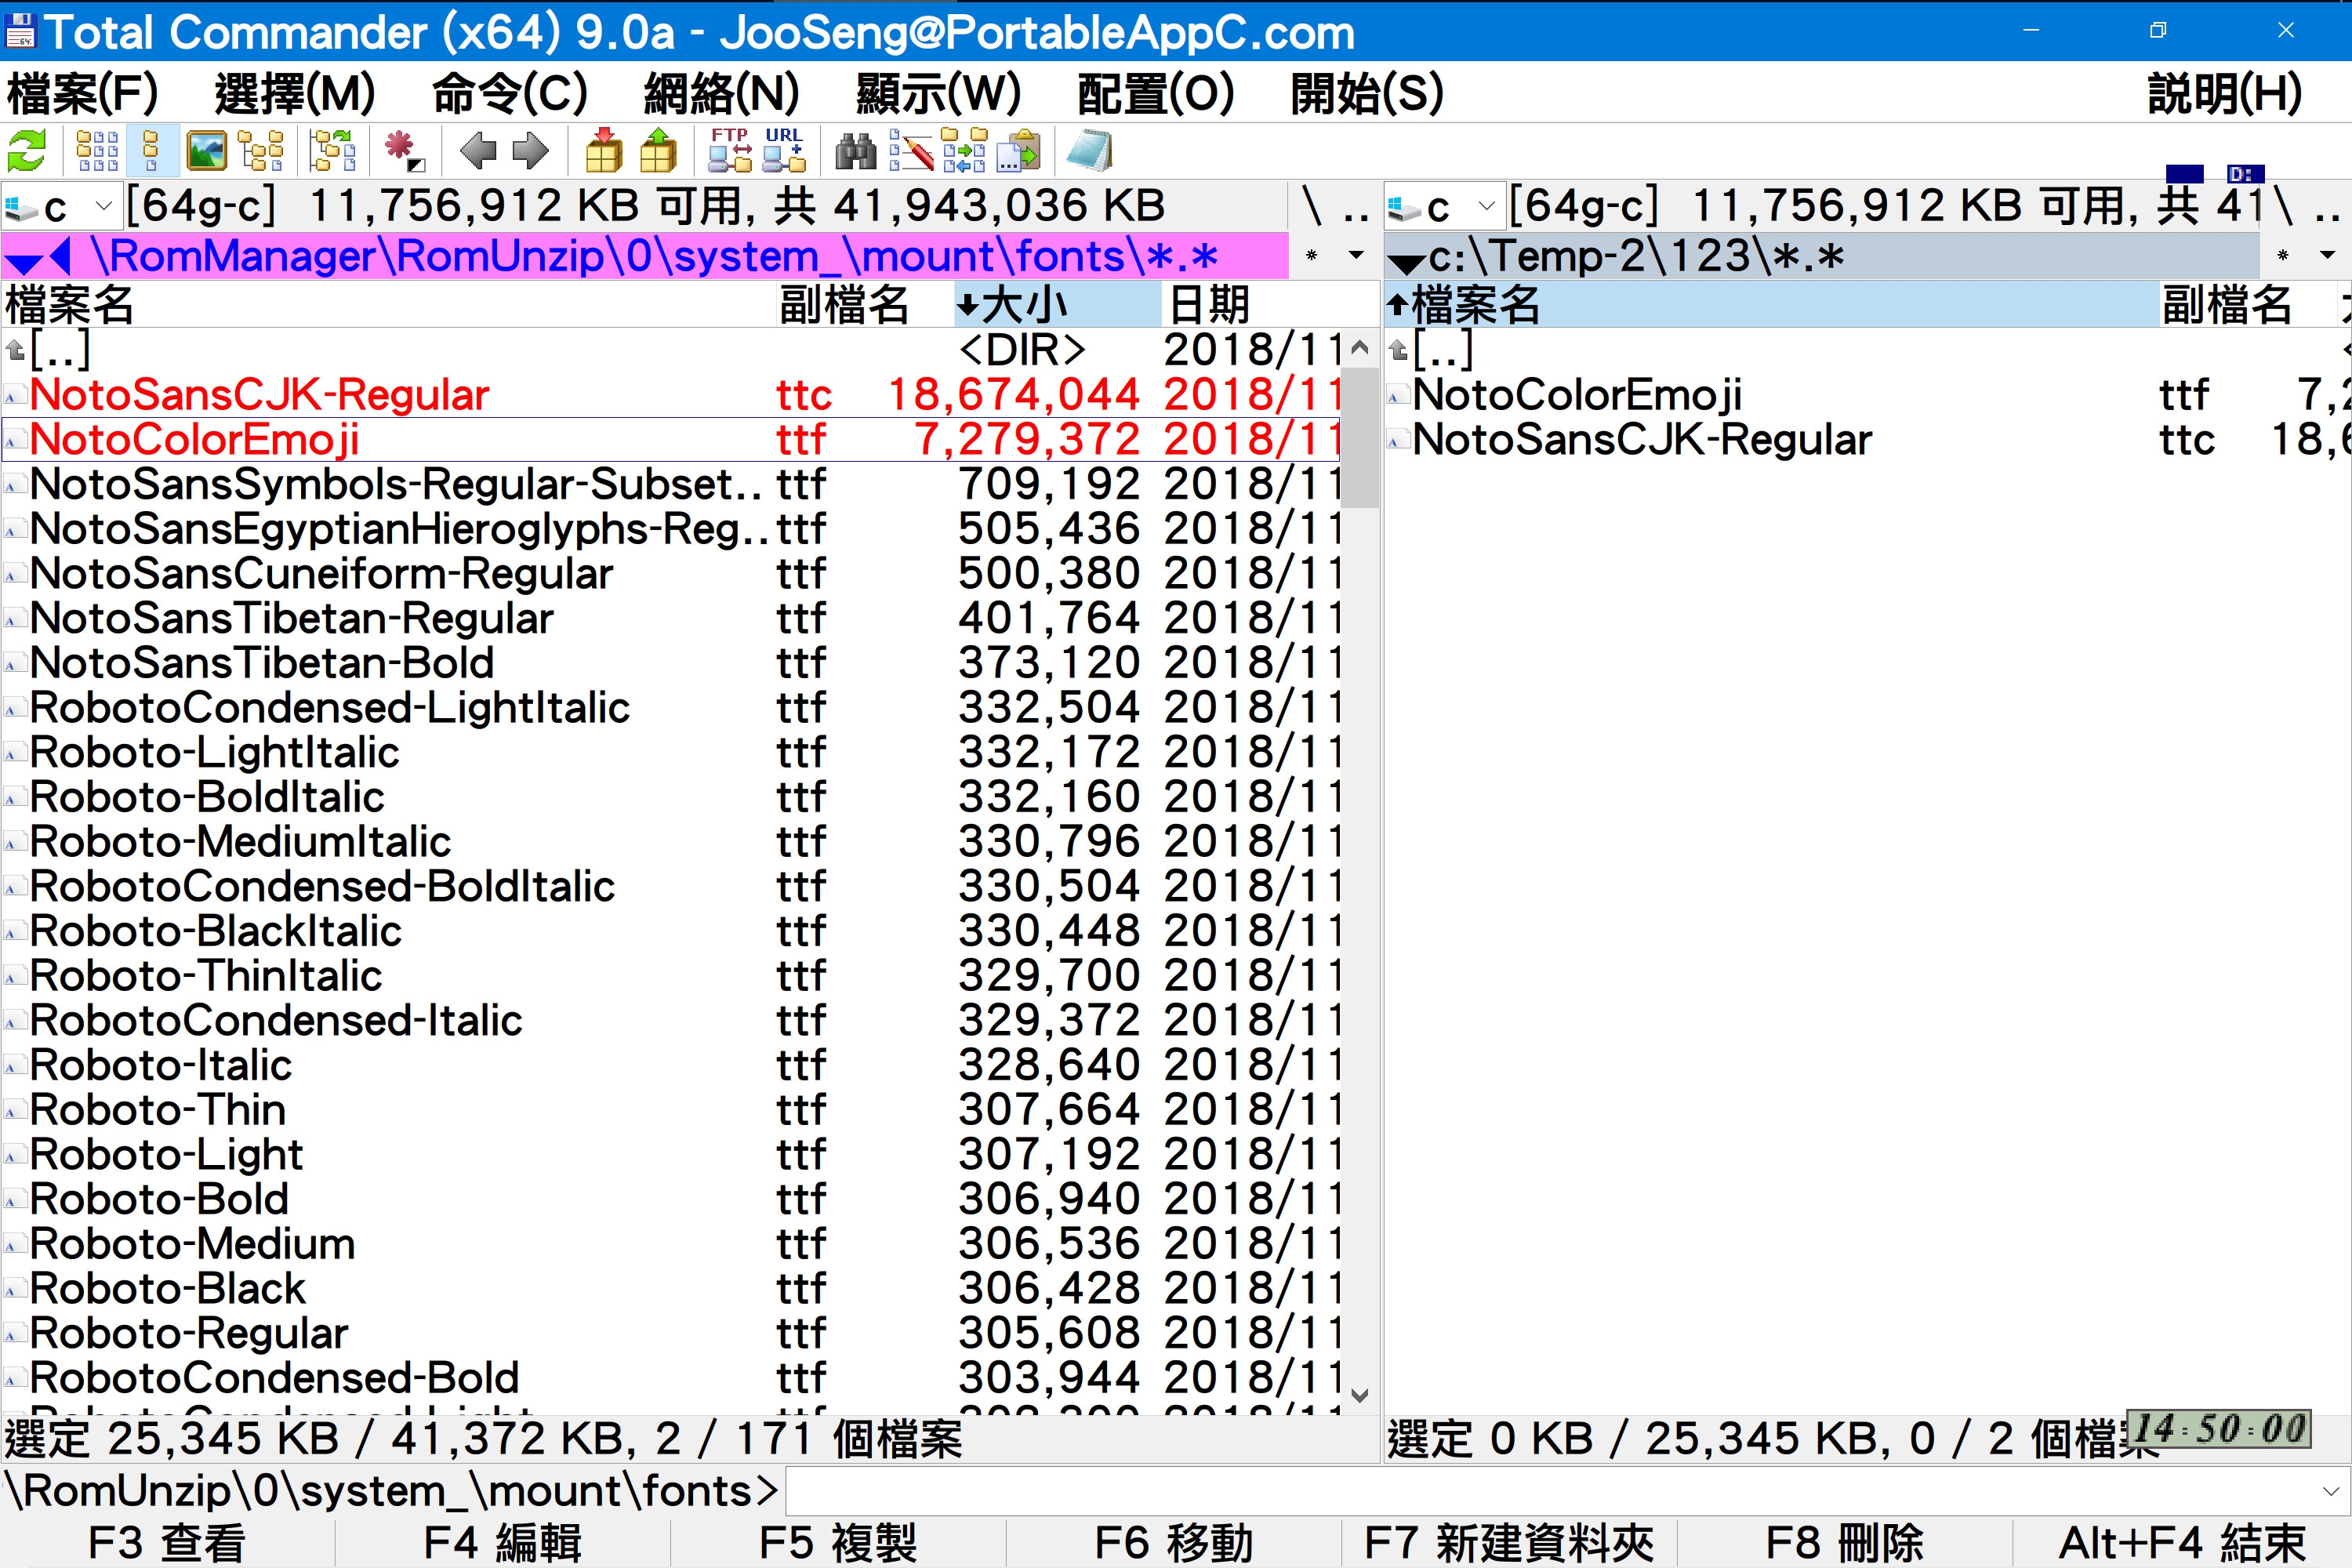
Task: Open the 開始(S) menu
Action: pos(1367,94)
